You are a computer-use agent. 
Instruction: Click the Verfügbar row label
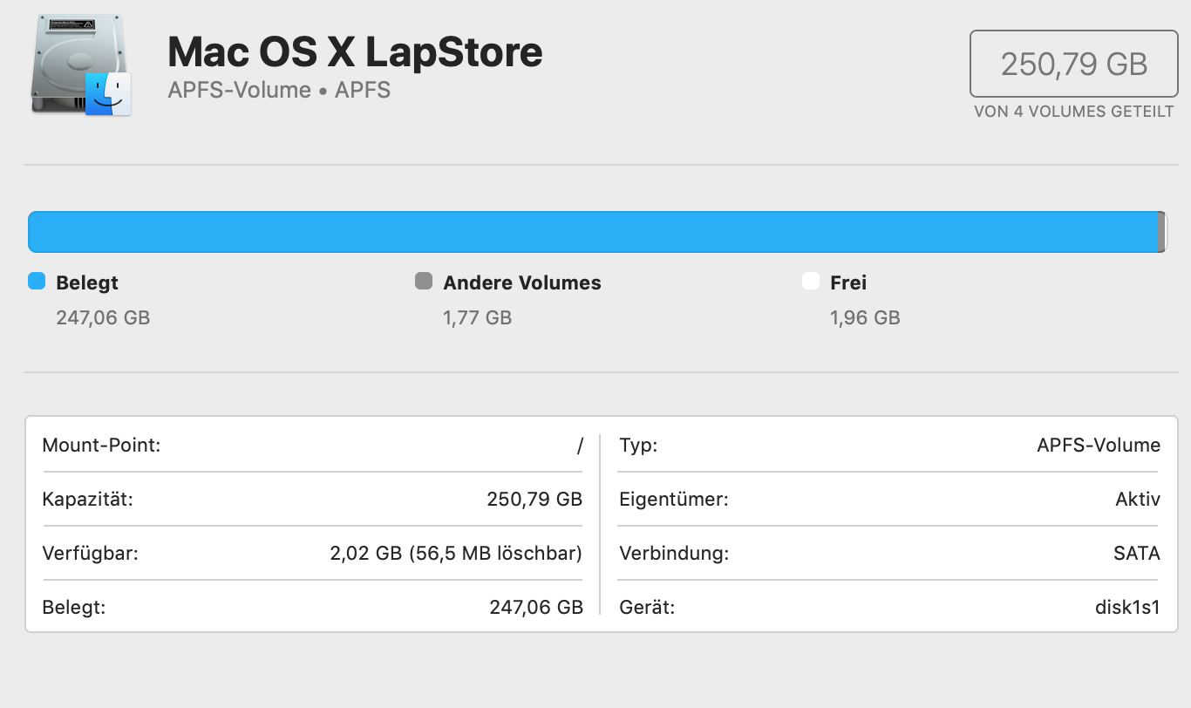pos(90,553)
